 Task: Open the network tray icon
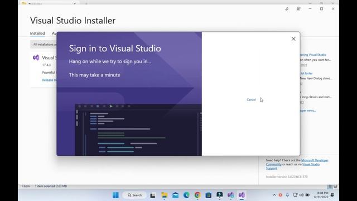coord(295,195)
